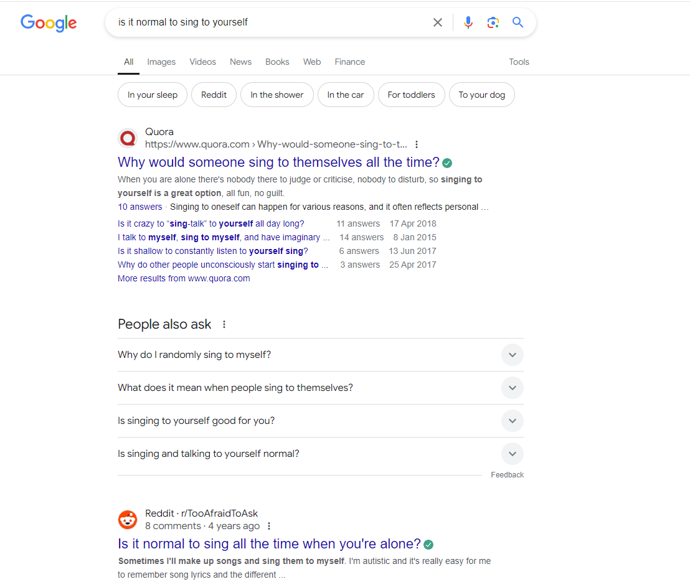
Task: Click the Reddit result favicon
Action: pyautogui.click(x=128, y=519)
